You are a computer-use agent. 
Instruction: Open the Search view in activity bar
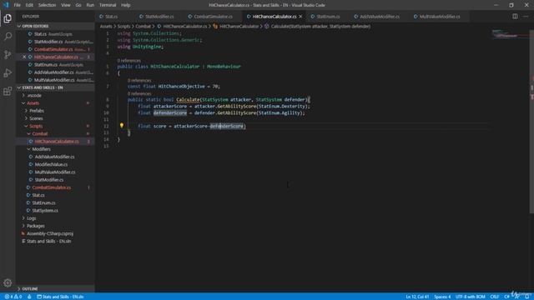[8, 37]
